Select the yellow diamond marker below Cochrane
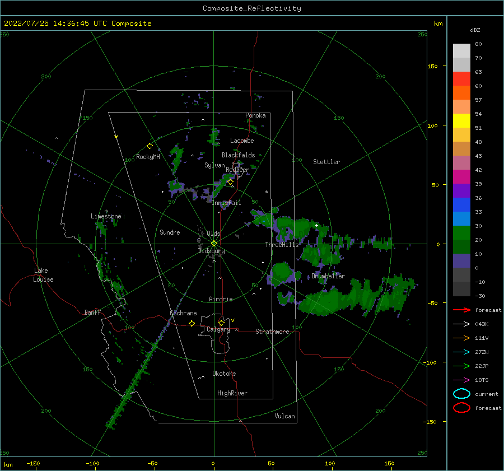504x471 pixels. tap(192, 323)
